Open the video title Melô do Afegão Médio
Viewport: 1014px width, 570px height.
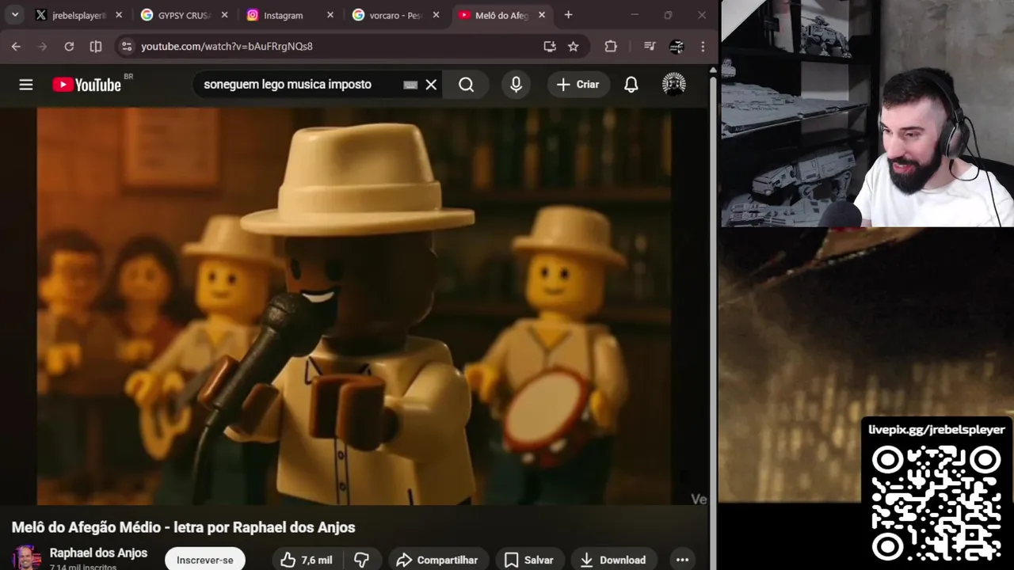coord(183,527)
